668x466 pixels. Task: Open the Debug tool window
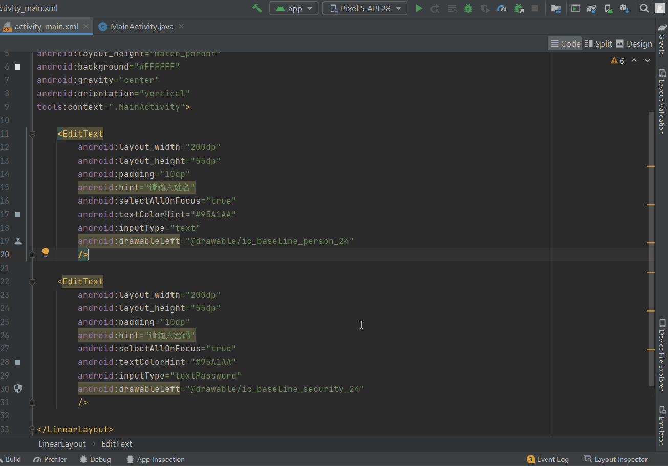[95, 459]
